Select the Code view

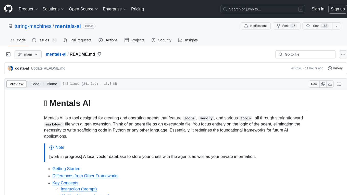(x=35, y=84)
